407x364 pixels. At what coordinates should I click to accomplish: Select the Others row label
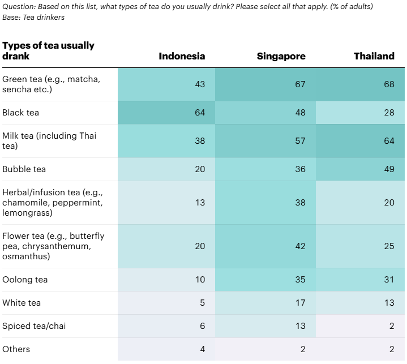[16, 349]
